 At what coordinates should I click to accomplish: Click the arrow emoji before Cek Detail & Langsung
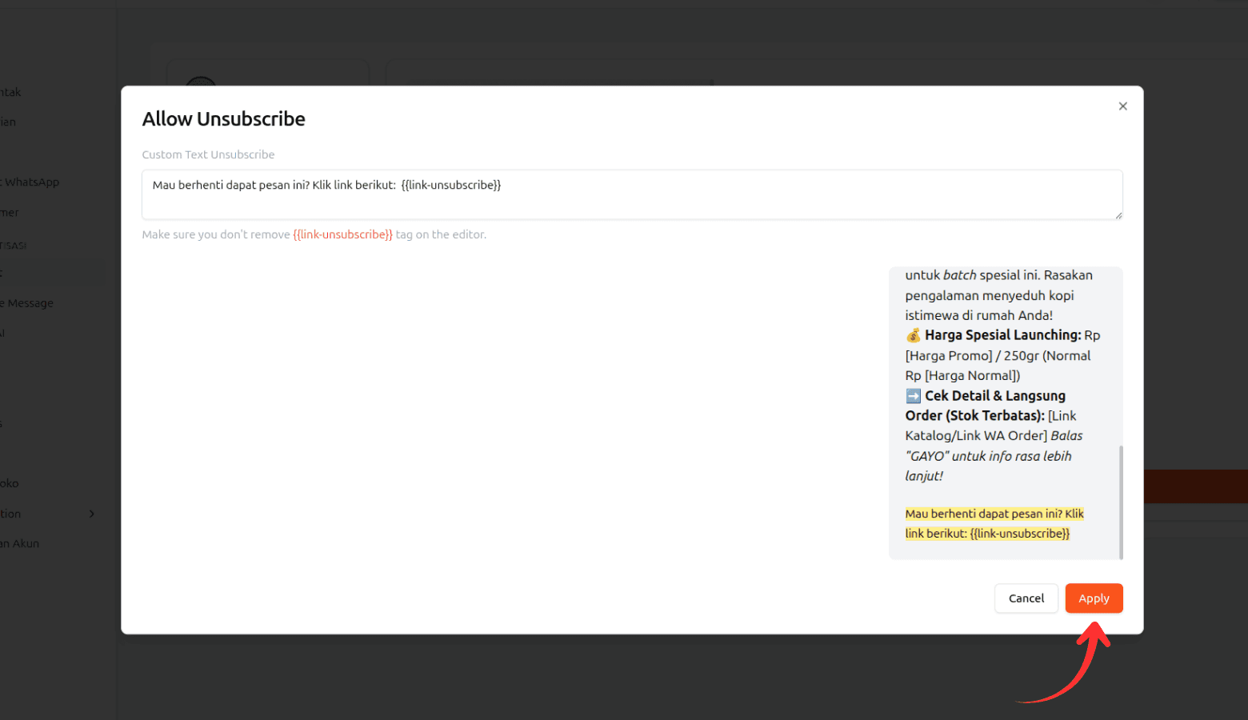[x=912, y=395]
